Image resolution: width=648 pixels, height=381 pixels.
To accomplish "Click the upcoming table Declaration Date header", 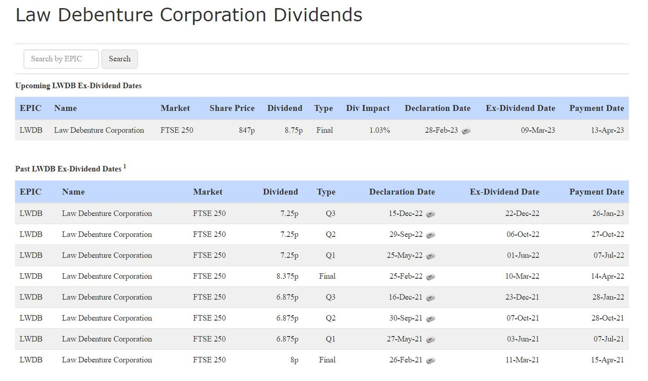I will click(x=438, y=108).
